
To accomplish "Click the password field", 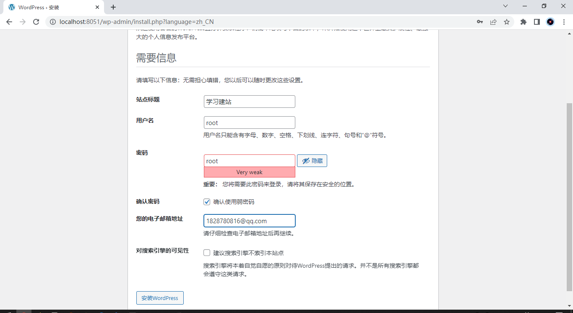I will pos(249,161).
